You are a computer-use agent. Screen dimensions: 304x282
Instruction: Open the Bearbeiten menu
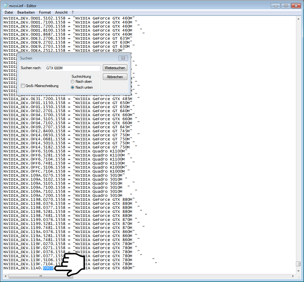(26, 12)
